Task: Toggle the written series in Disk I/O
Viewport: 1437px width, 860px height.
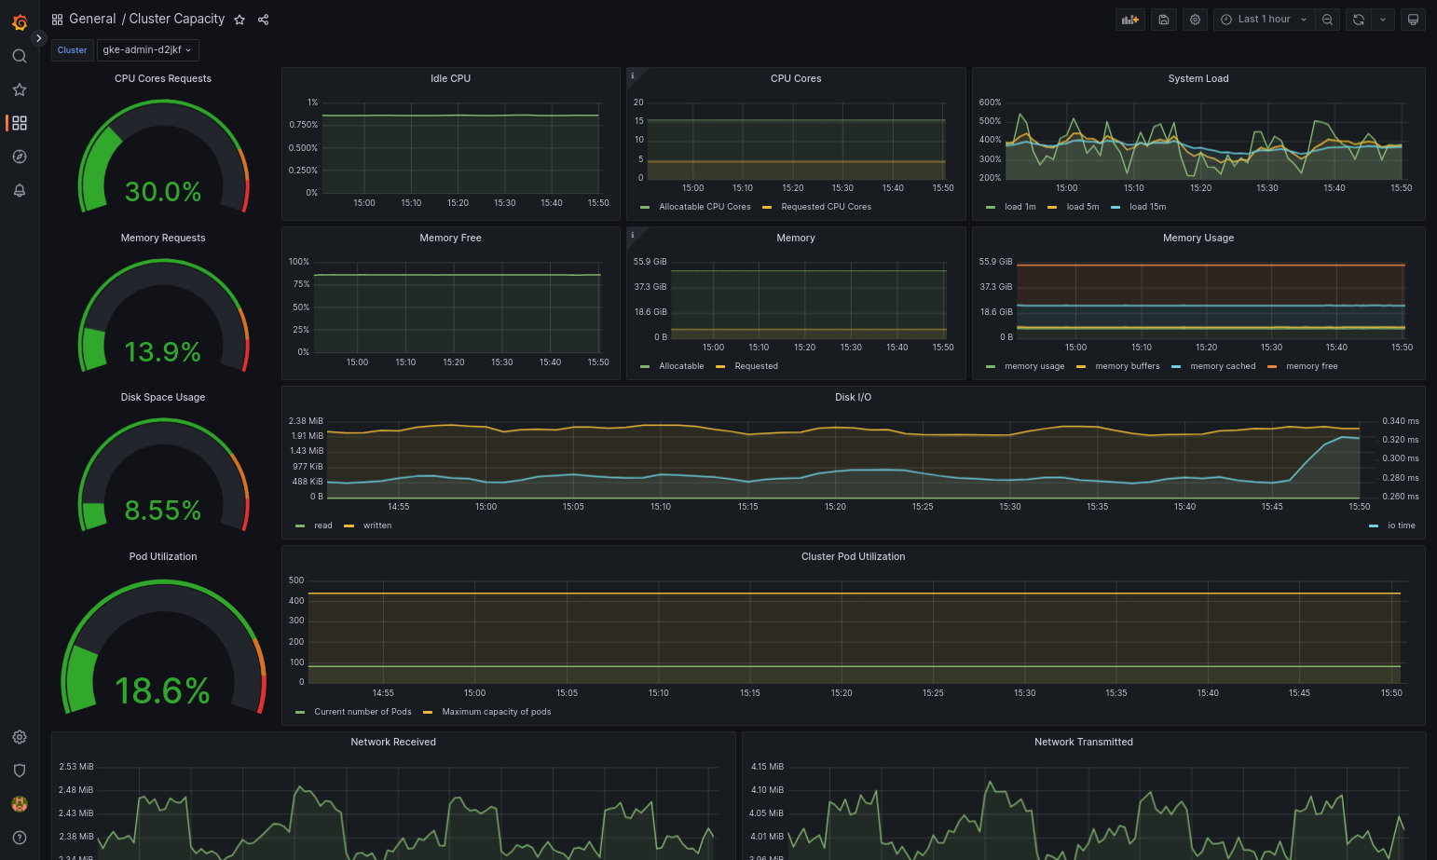Action: (376, 525)
